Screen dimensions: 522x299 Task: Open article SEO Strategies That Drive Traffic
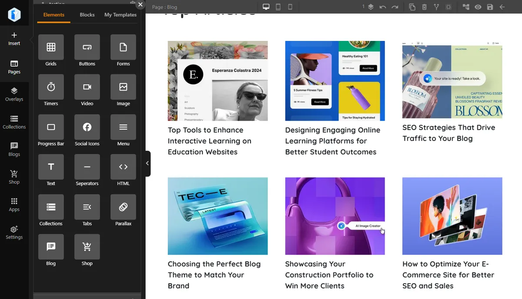tap(448, 133)
